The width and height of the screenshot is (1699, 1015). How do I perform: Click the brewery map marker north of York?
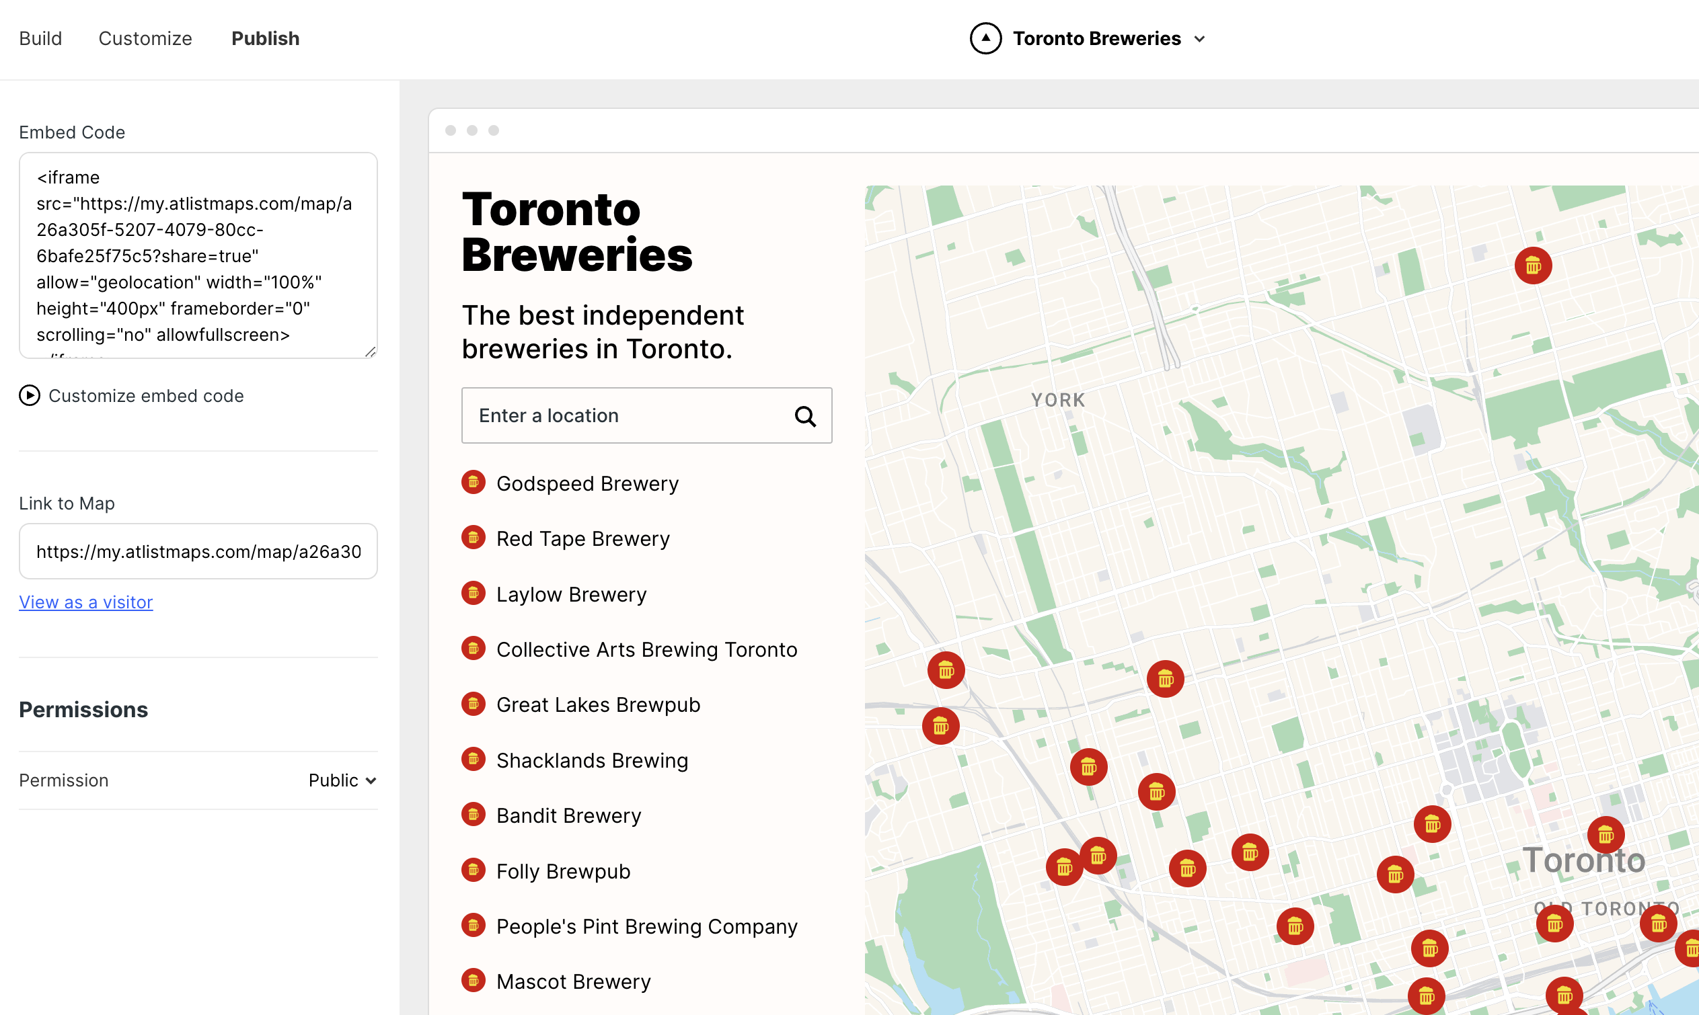tap(1534, 266)
